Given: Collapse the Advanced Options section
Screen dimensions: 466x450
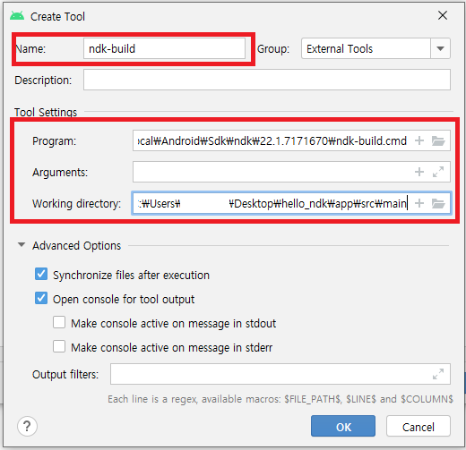Looking at the screenshot, I should 22,245.
